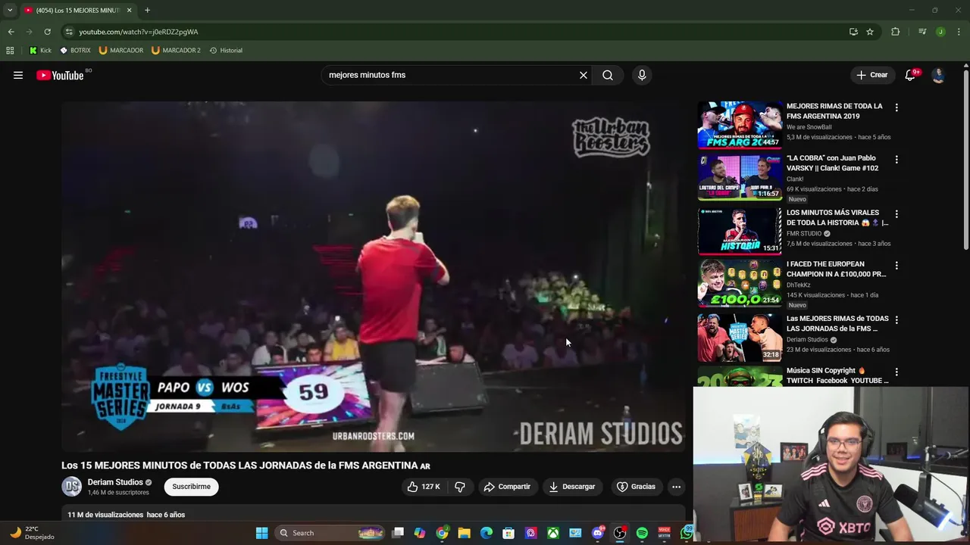The width and height of the screenshot is (970, 545).
Task: Open the BOTRIX bookmark
Action: (75, 51)
